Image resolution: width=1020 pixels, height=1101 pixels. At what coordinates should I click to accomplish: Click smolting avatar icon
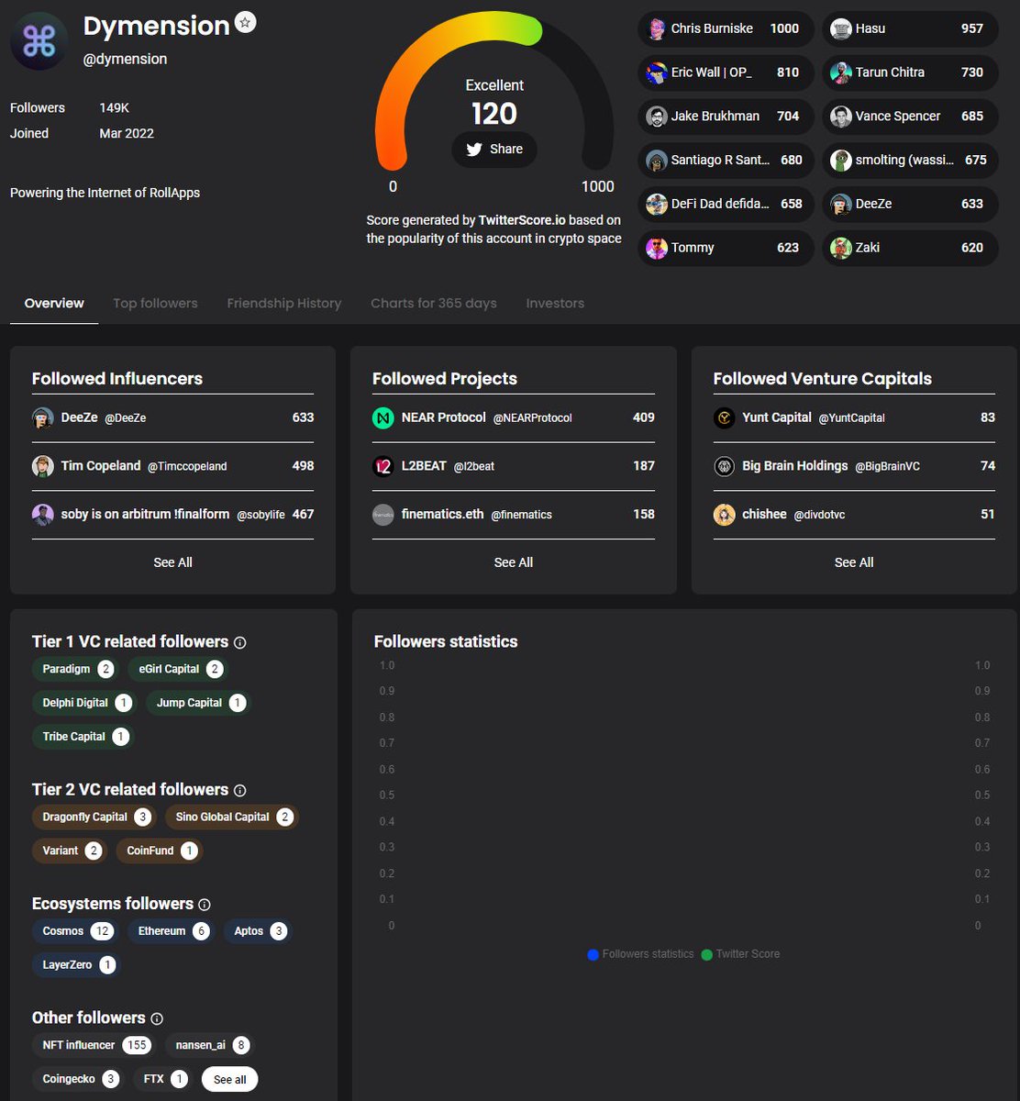[841, 161]
